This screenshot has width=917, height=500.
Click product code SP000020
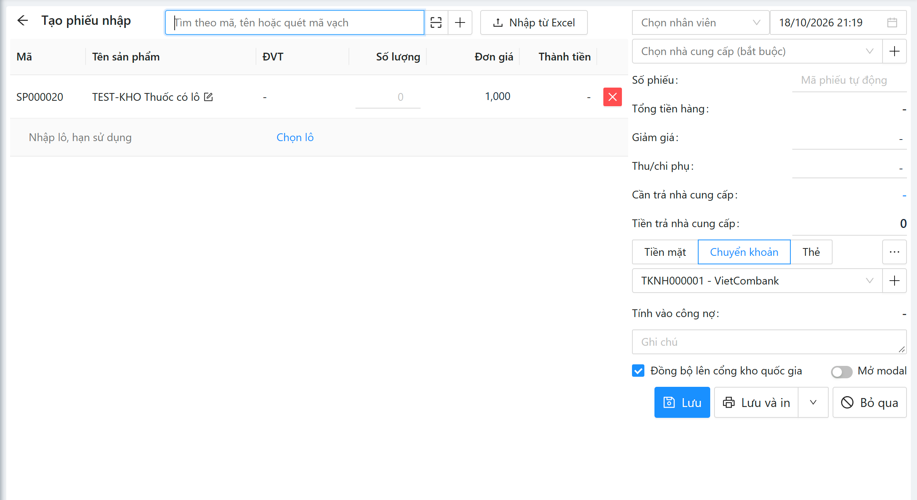(39, 97)
